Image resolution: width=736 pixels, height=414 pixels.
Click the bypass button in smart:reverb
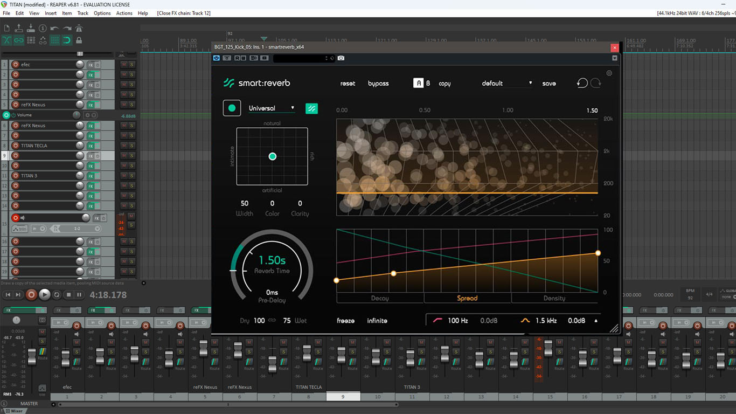378,84
